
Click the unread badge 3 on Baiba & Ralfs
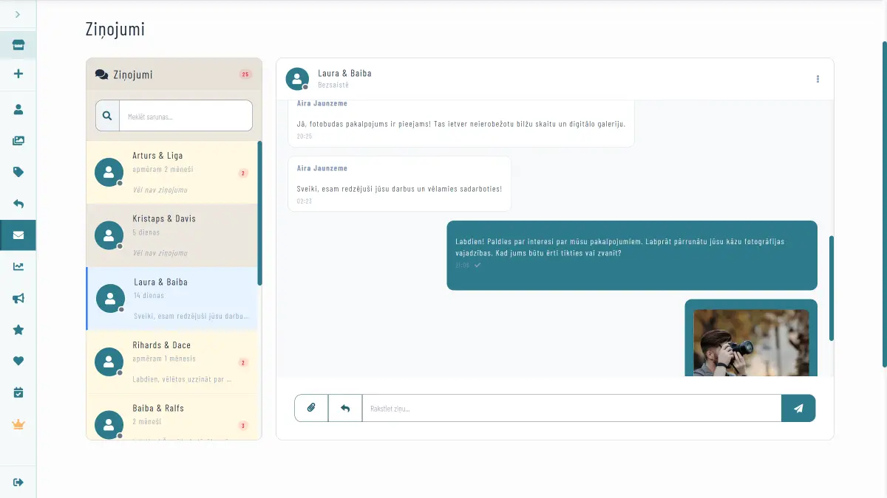click(x=243, y=426)
